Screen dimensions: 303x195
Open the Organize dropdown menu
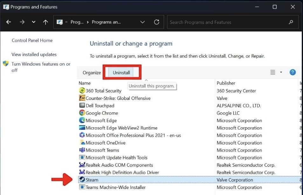(x=92, y=73)
